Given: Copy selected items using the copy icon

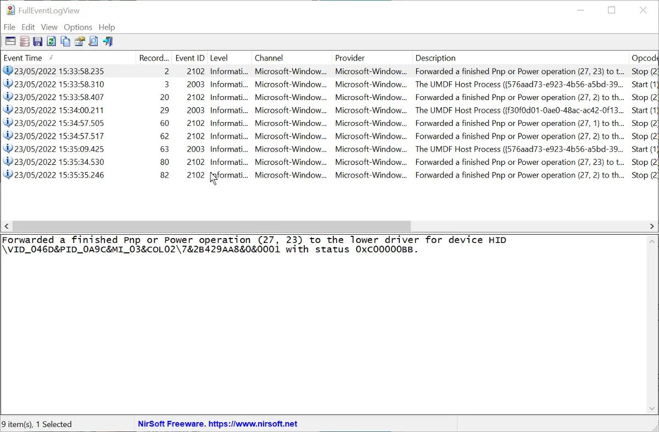Looking at the screenshot, I should [65, 41].
